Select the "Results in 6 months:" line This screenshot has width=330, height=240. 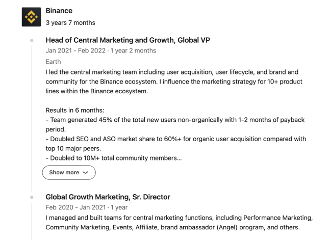[x=75, y=110]
